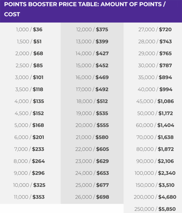Select the 1,000 points / $36 entry
This screenshot has height=213, width=182.
point(29,30)
